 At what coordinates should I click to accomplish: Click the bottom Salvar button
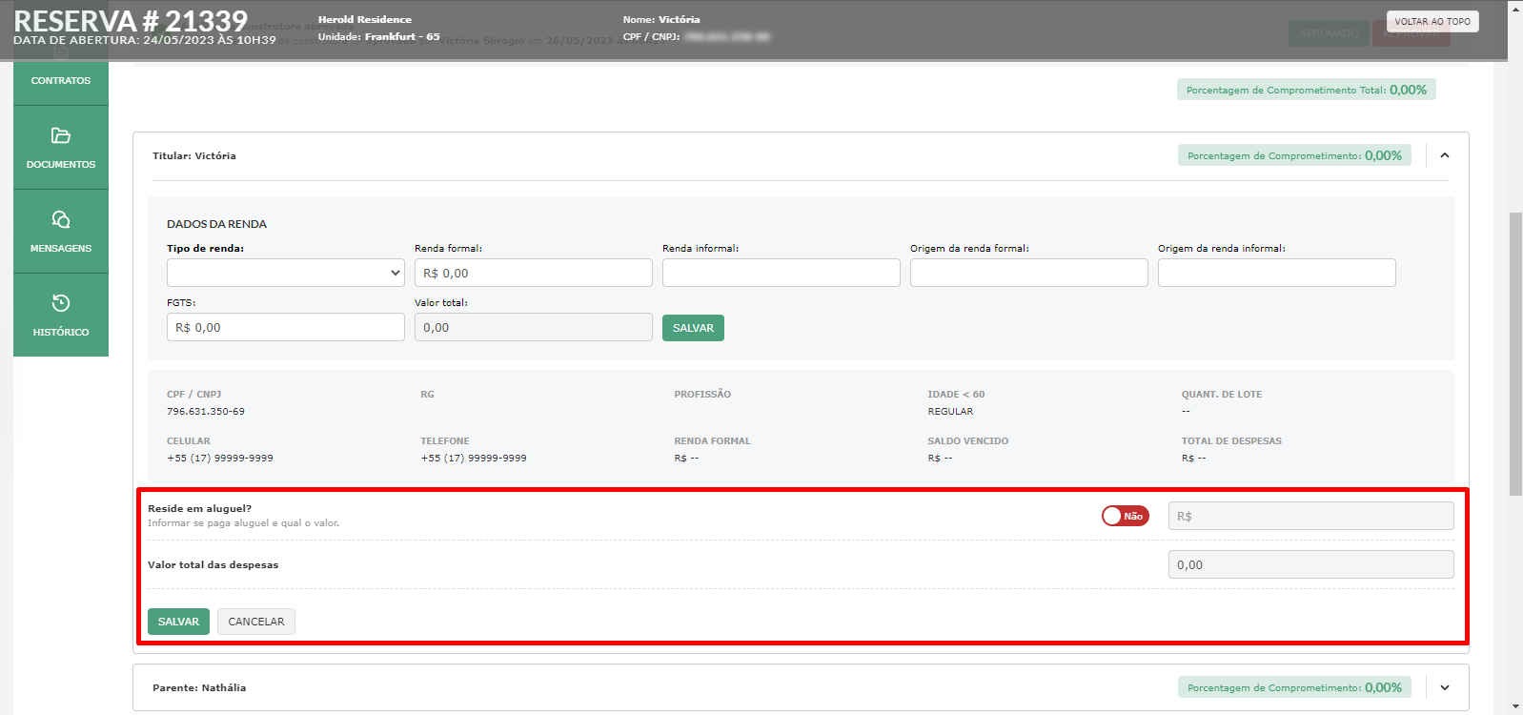178,622
